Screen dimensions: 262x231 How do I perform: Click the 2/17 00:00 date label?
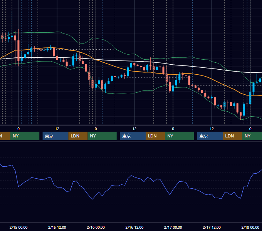point(173,227)
